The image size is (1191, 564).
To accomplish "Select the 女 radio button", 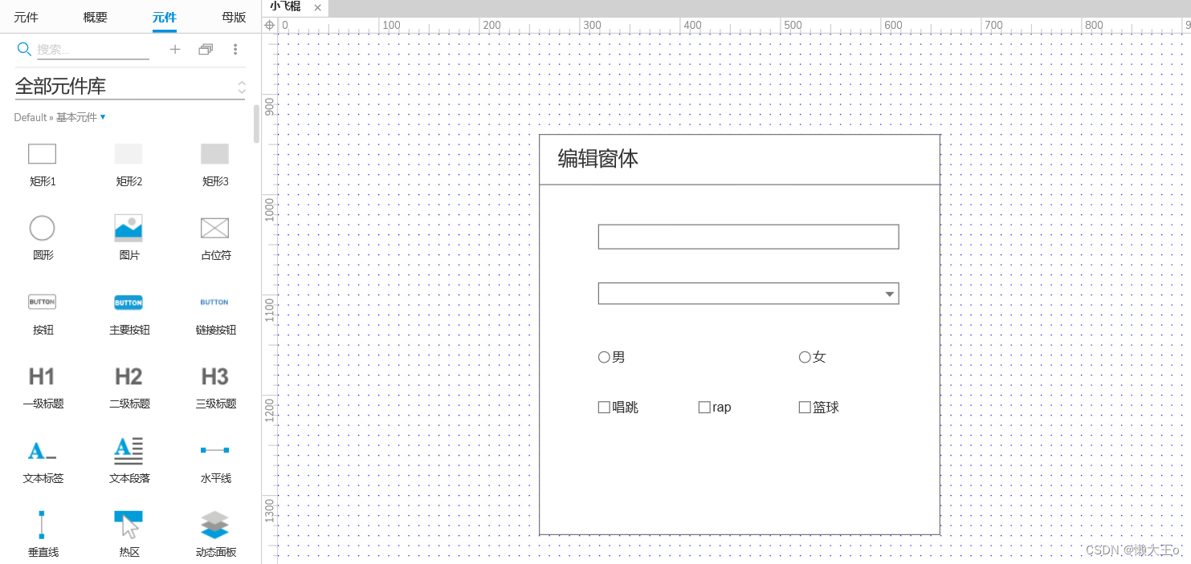I will click(x=805, y=357).
